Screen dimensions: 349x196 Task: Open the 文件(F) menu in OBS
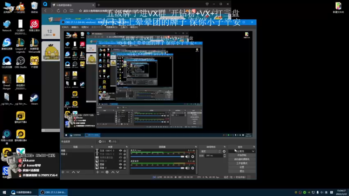tap(65, 27)
